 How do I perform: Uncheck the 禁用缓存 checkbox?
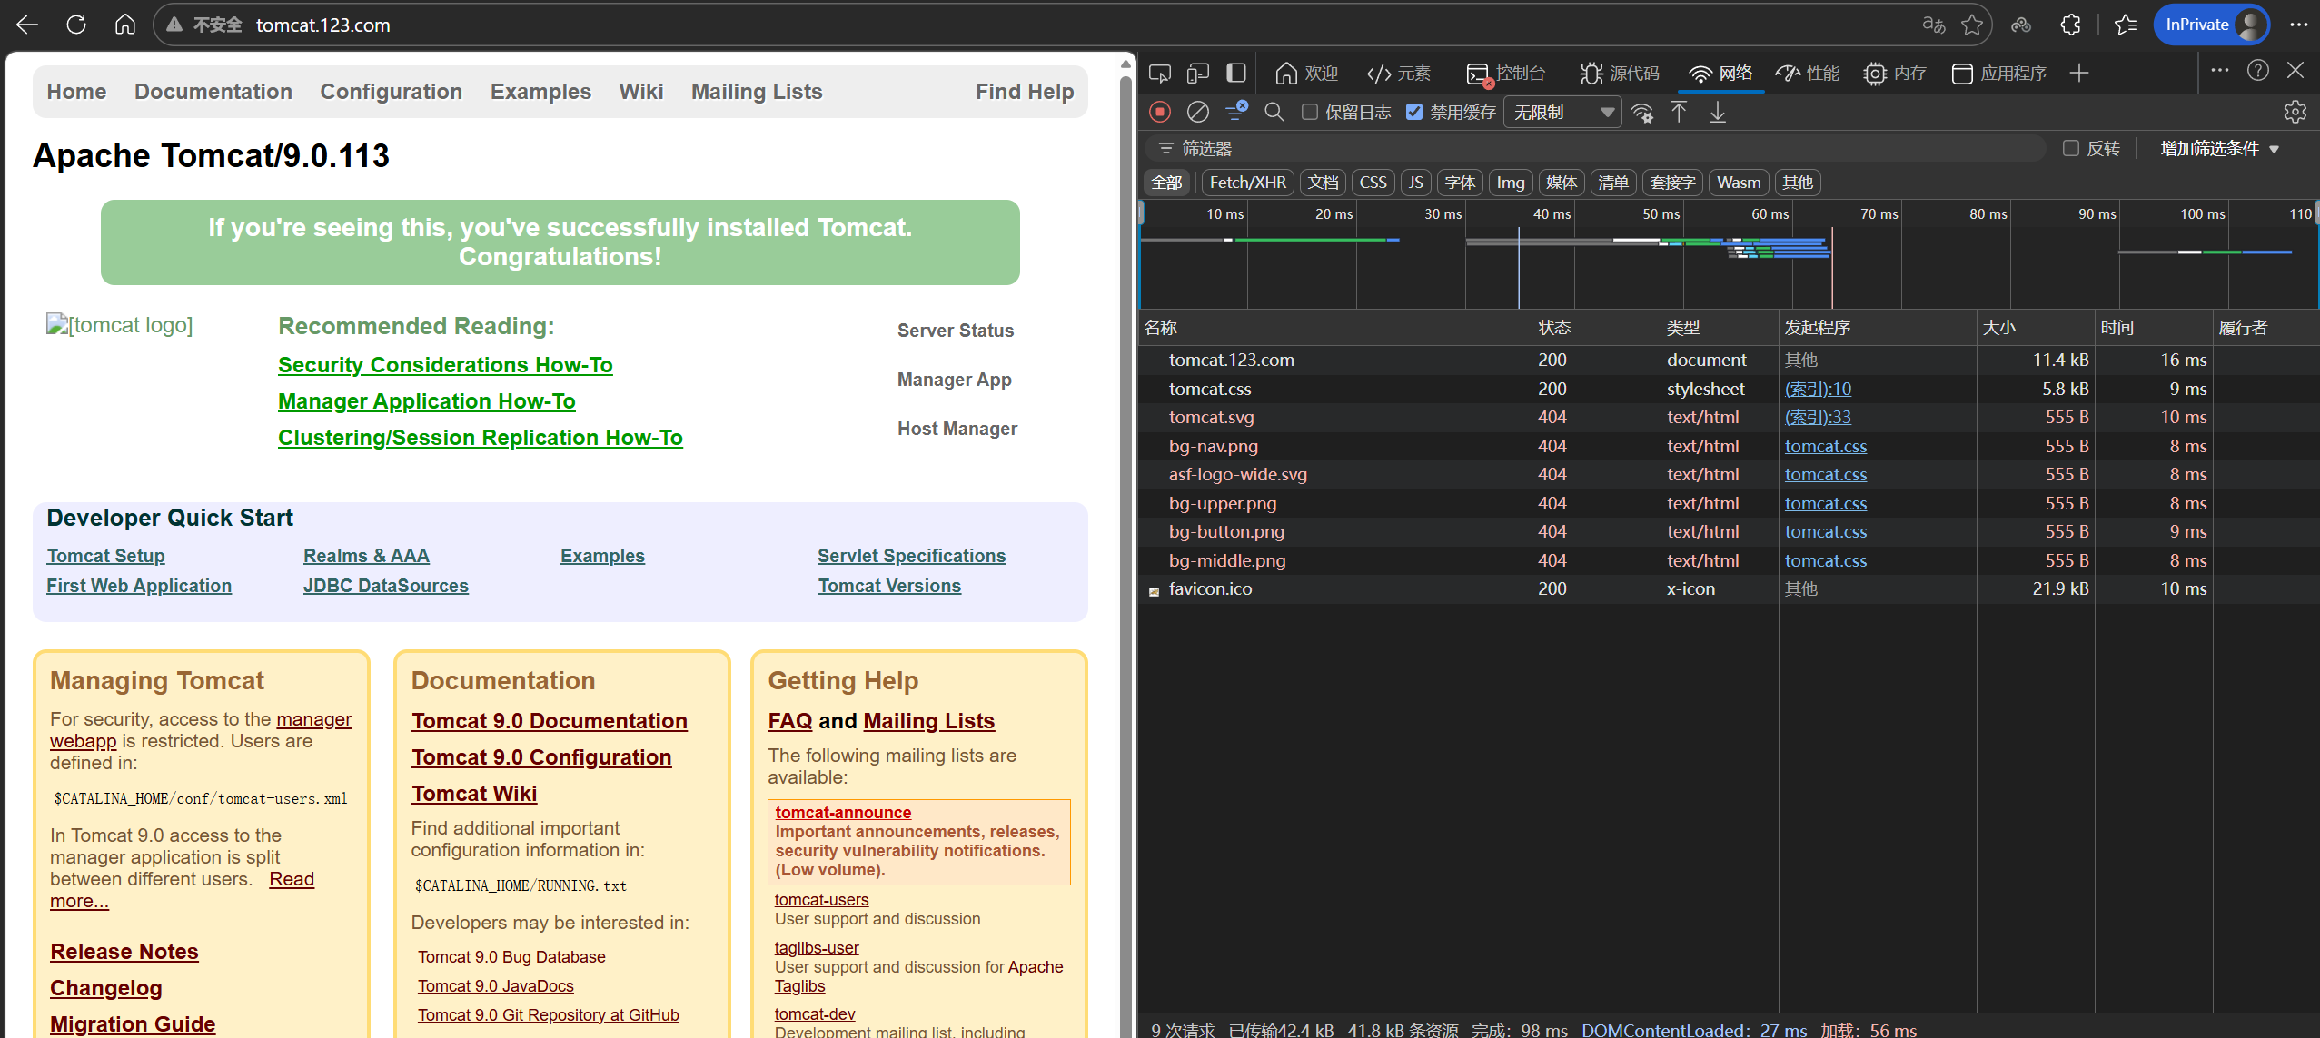coord(1414,112)
